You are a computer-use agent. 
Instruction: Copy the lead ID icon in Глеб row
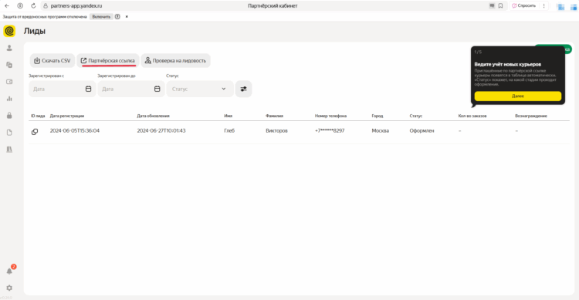pos(34,132)
